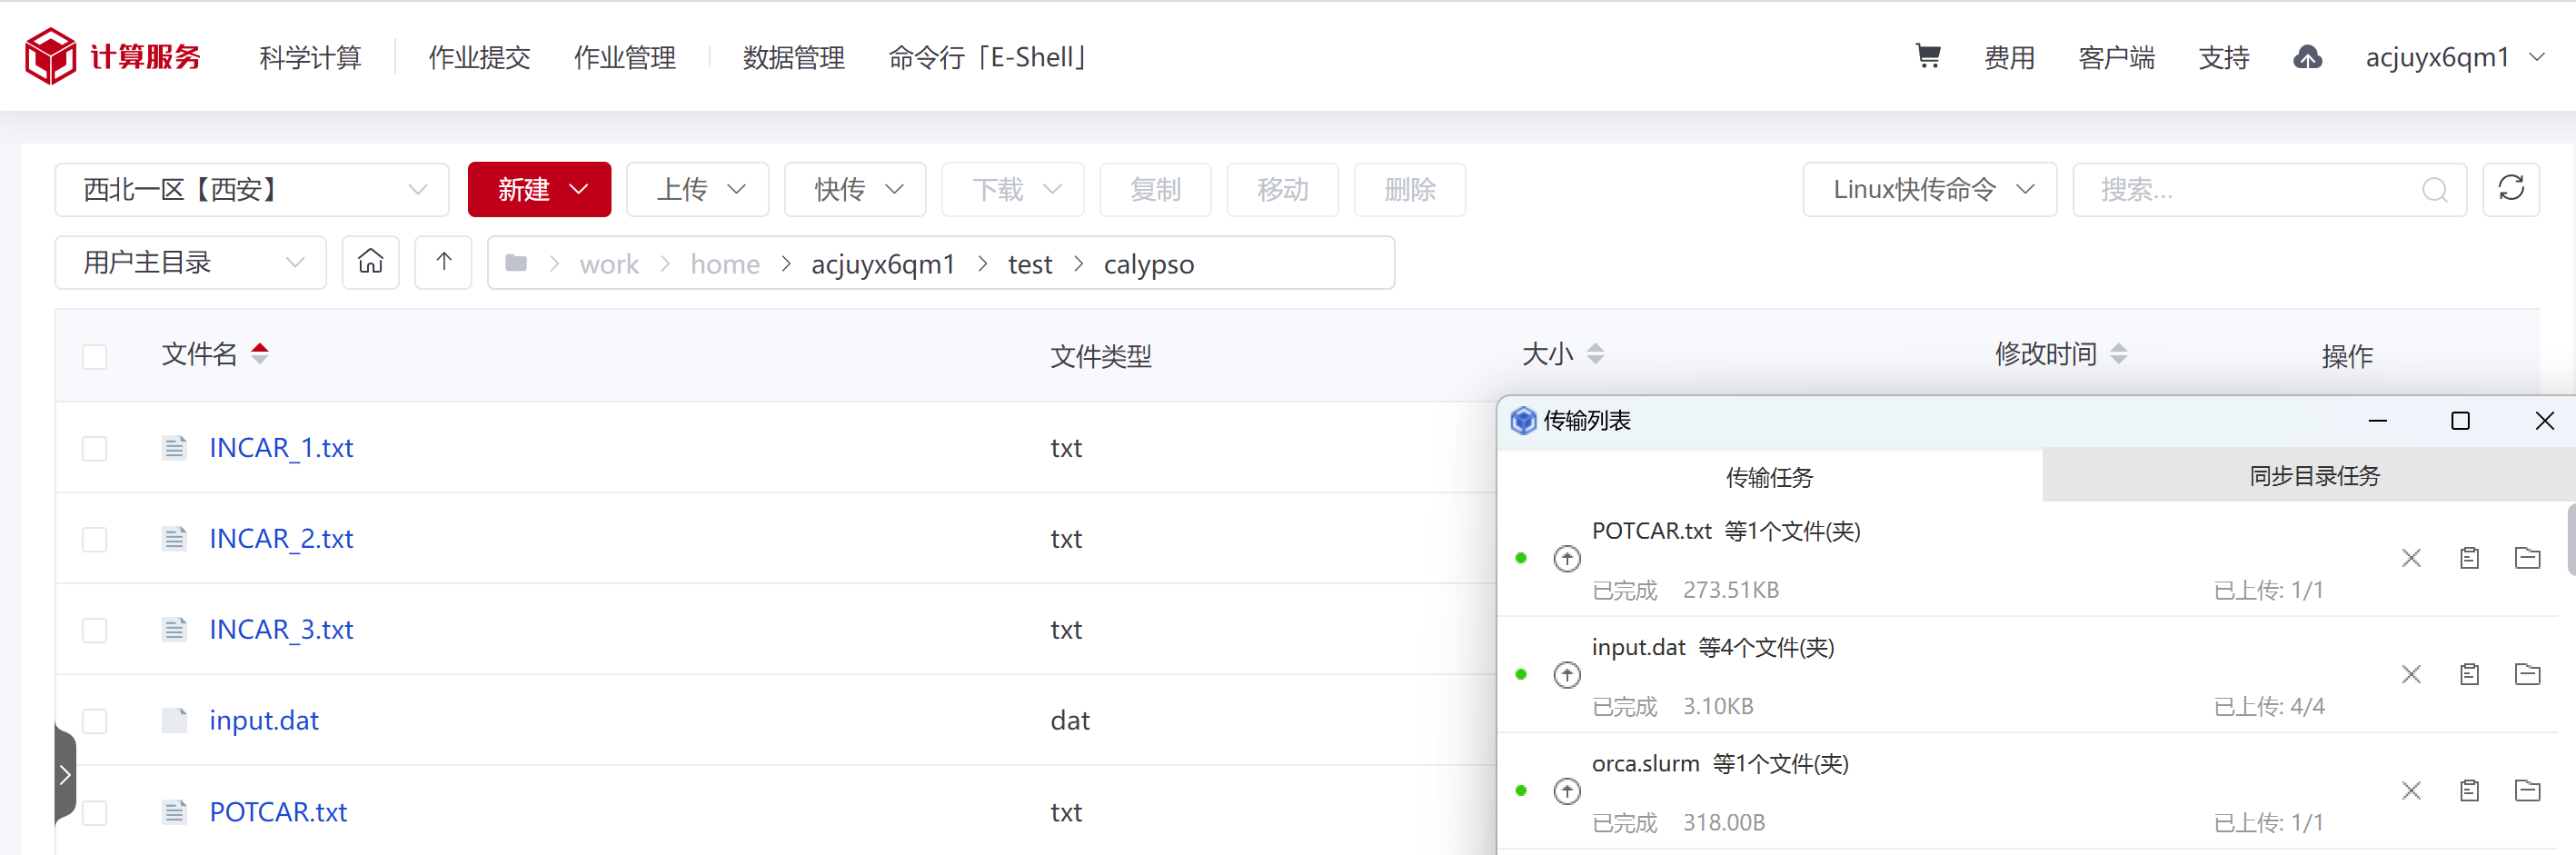Sort files by 修改时间 arrow
The height and width of the screenshot is (855, 2576).
[x=2118, y=353]
